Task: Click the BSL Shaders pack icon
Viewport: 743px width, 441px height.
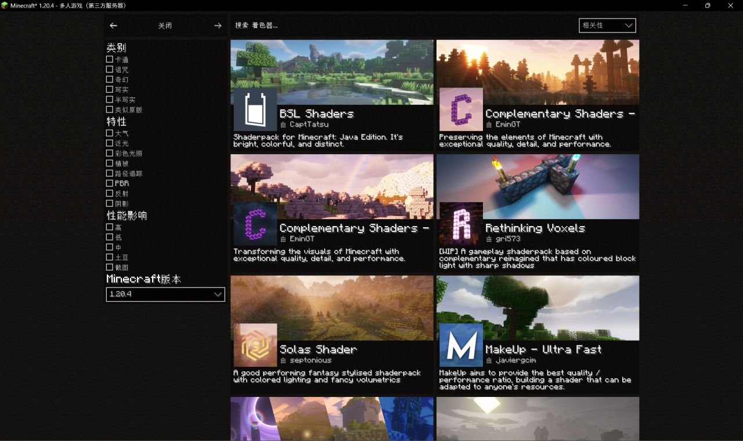Action: click(x=255, y=110)
